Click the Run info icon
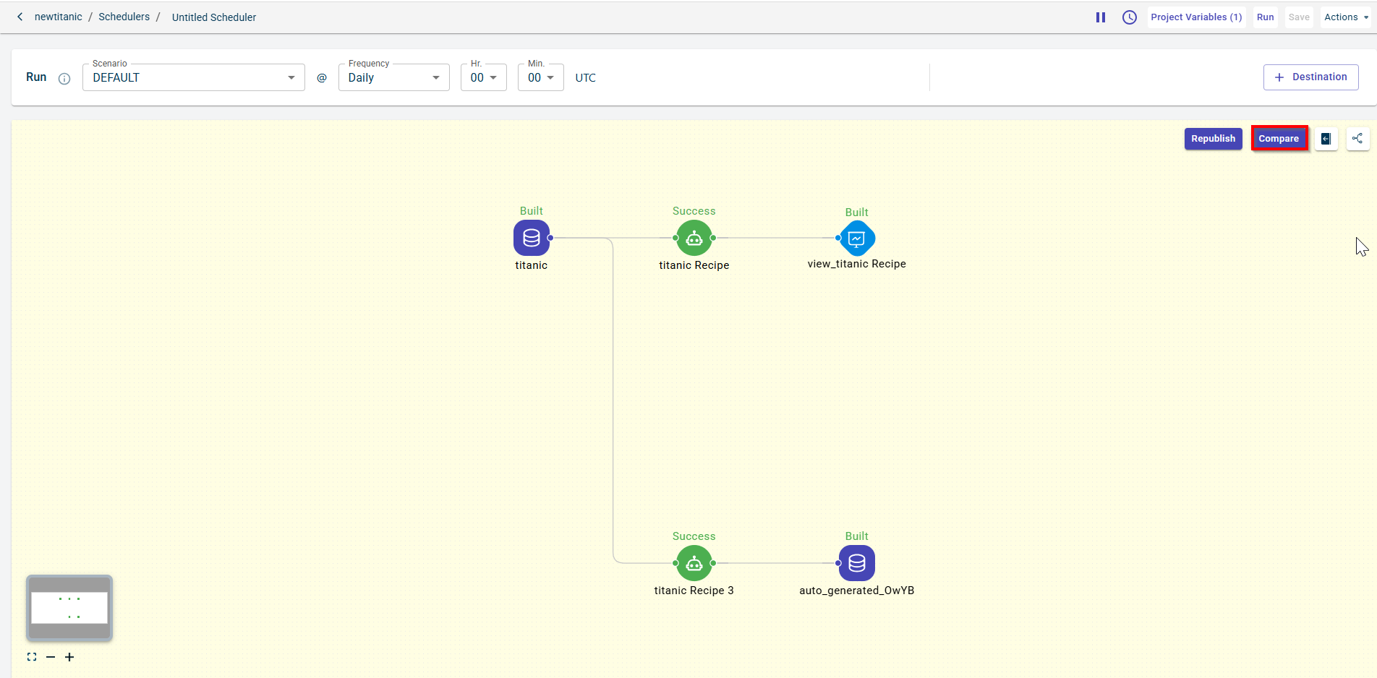This screenshot has height=678, width=1377. (64, 79)
